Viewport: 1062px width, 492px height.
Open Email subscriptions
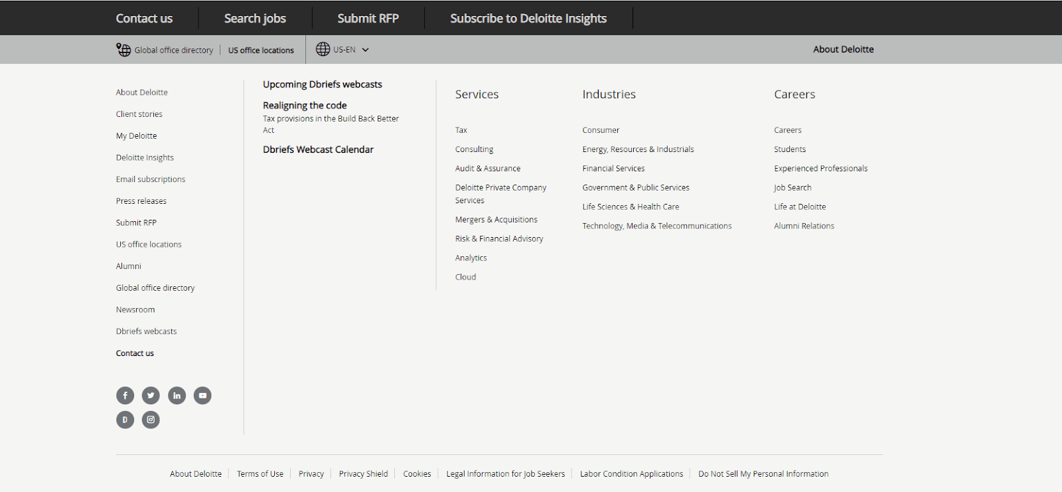(x=151, y=179)
